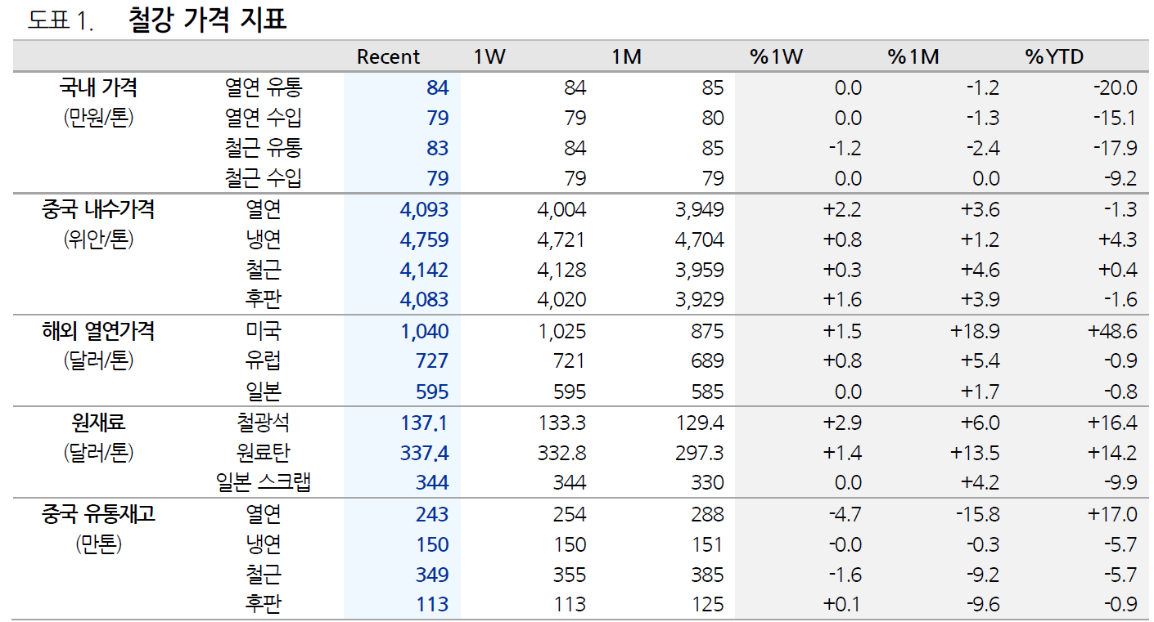
Task: Select the '일본 스크랩' row label
Action: [x=264, y=482]
